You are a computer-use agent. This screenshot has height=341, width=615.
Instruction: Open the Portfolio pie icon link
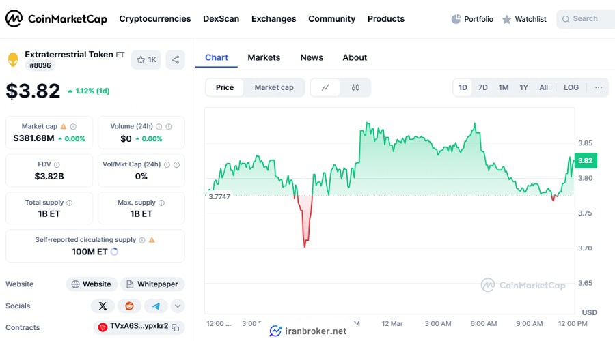[472, 19]
